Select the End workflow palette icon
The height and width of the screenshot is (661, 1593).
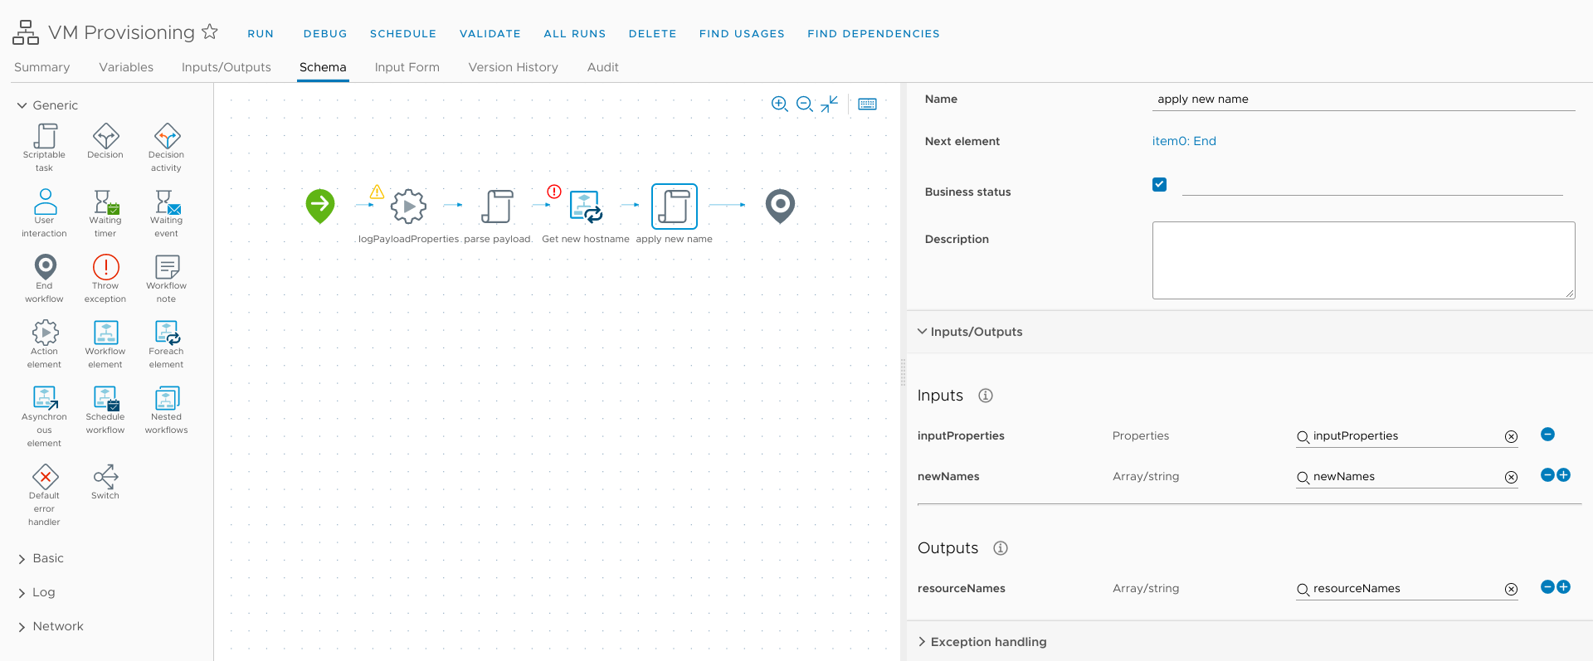pyautogui.click(x=45, y=267)
